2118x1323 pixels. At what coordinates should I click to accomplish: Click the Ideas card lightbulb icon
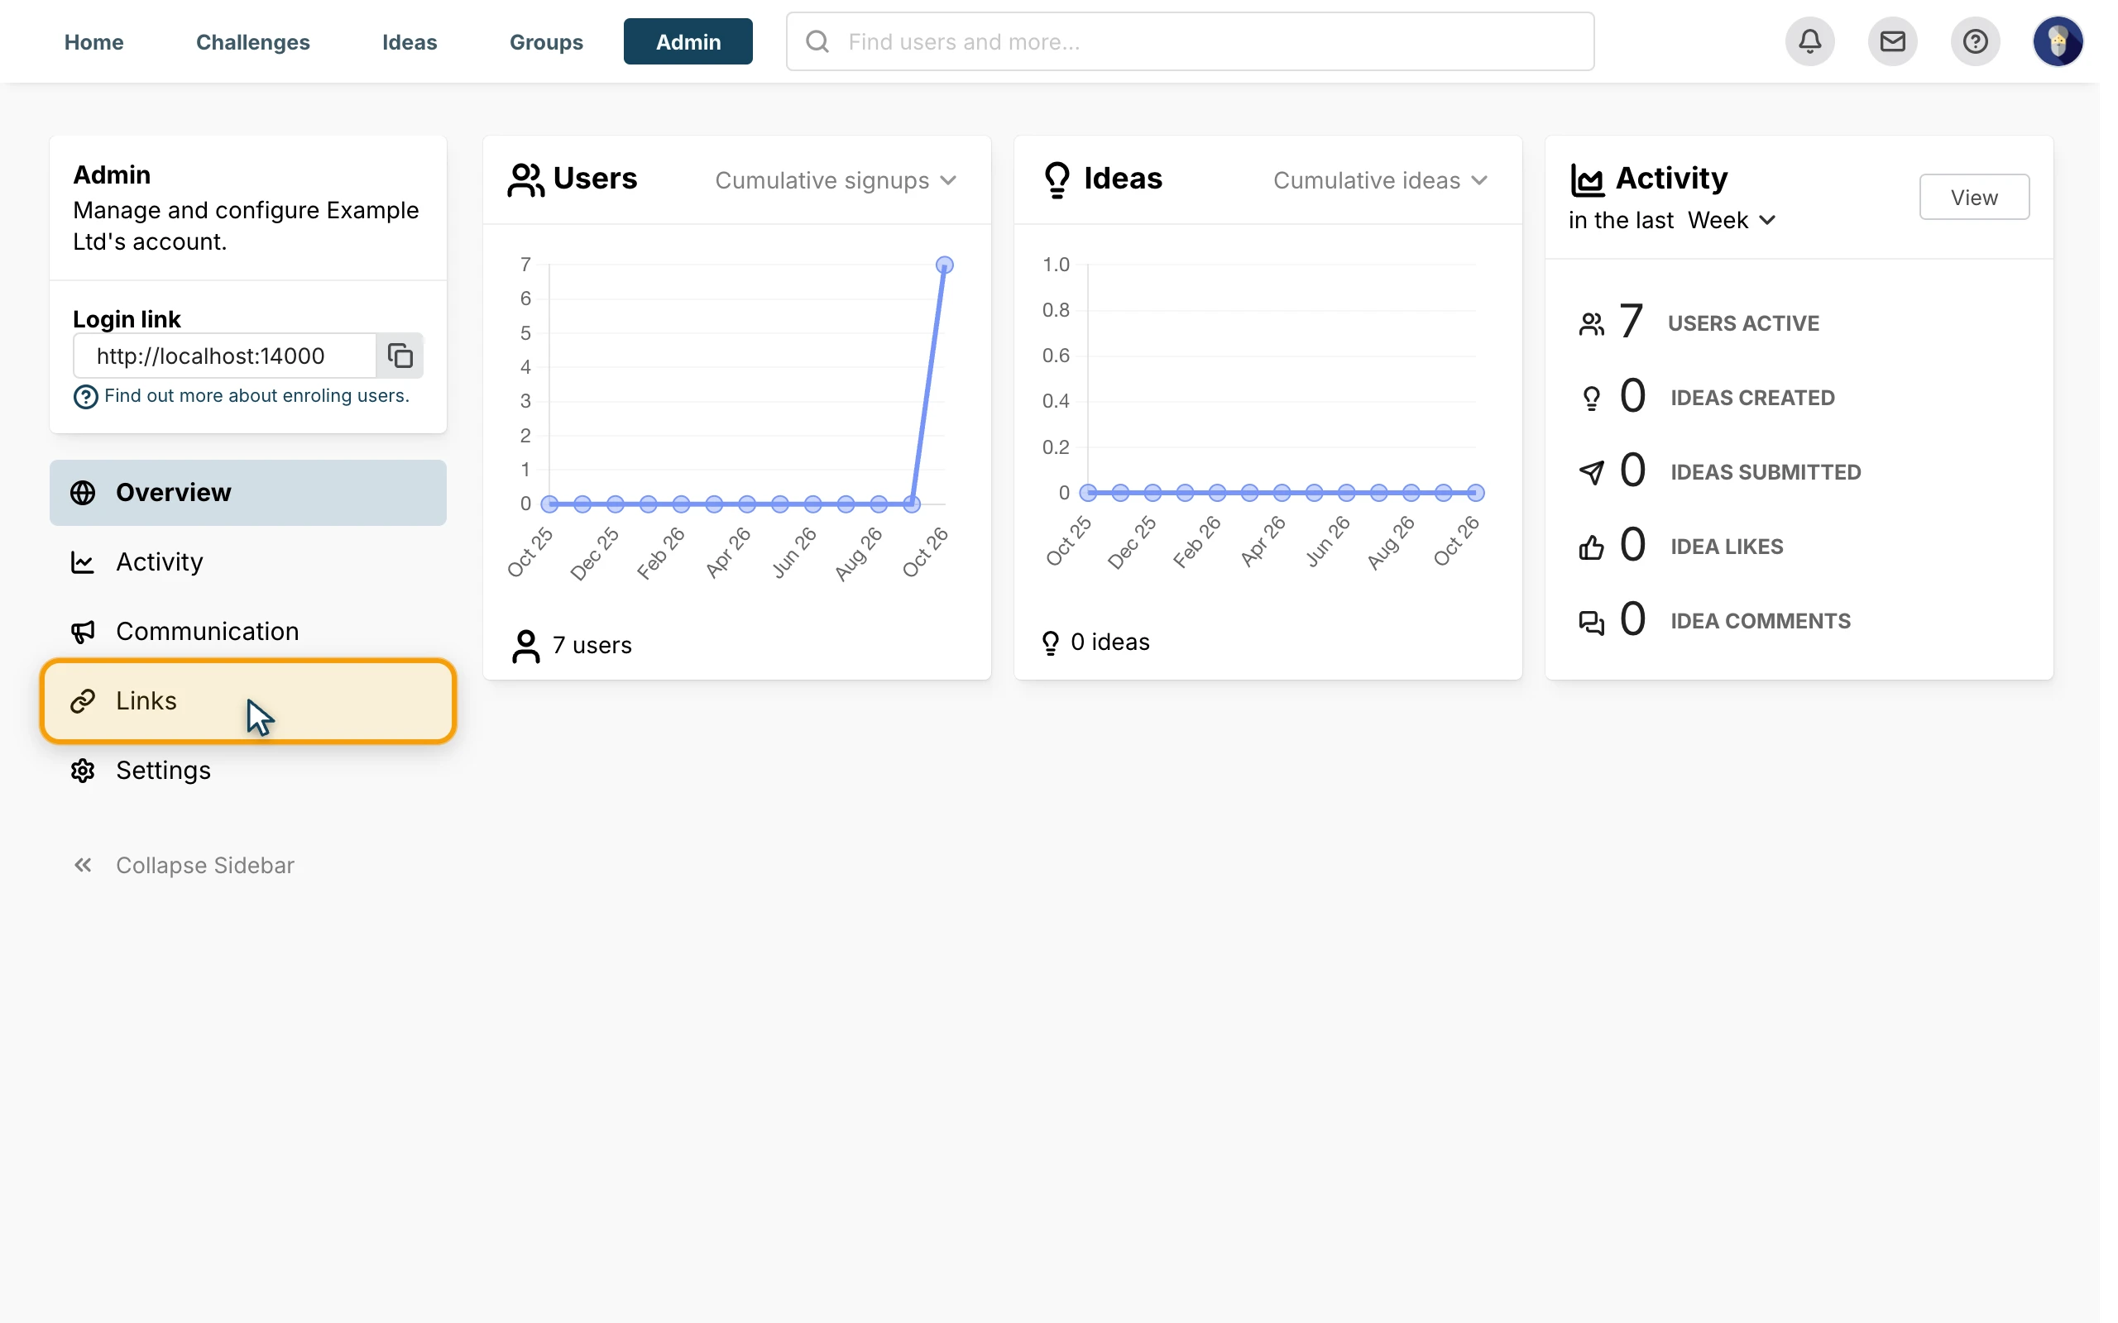tap(1057, 179)
